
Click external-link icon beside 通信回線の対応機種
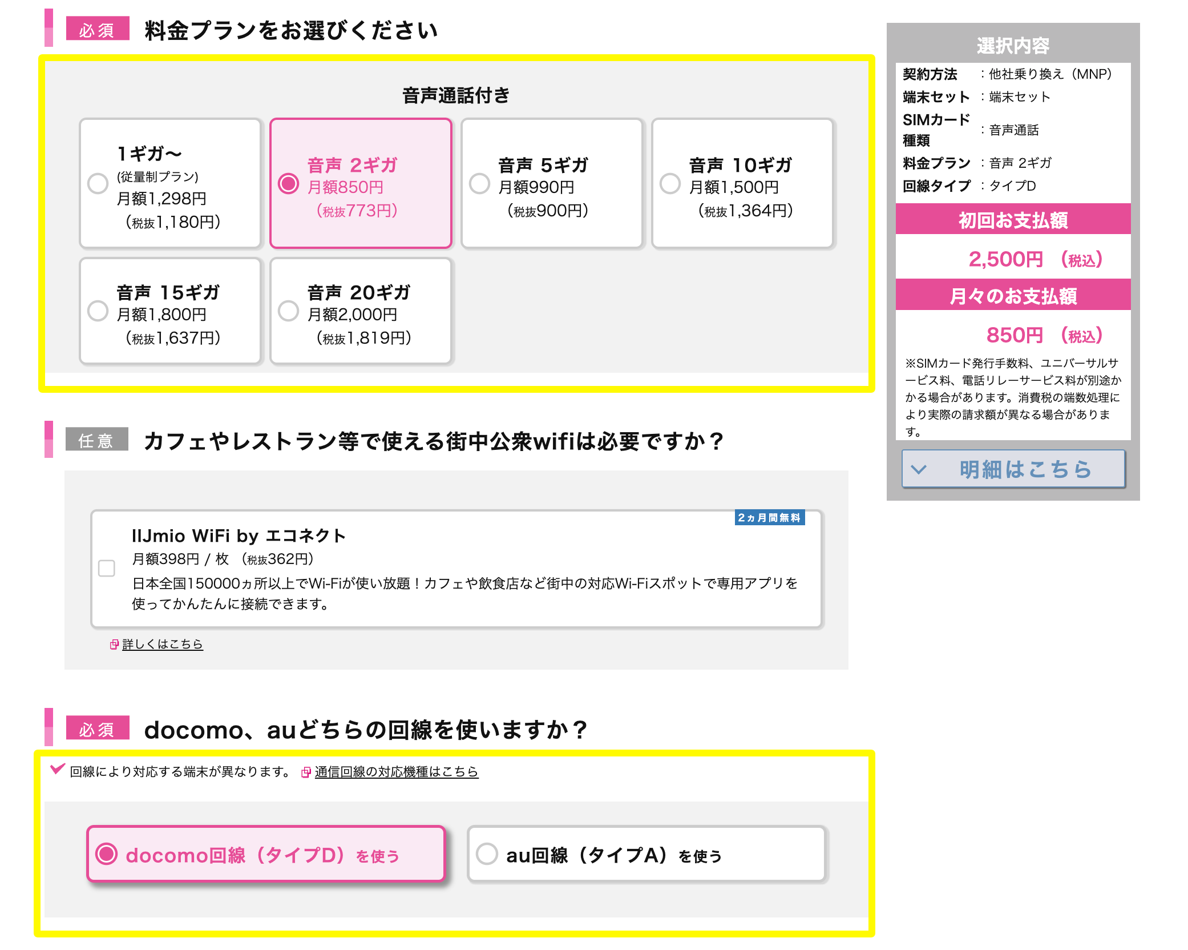306,772
